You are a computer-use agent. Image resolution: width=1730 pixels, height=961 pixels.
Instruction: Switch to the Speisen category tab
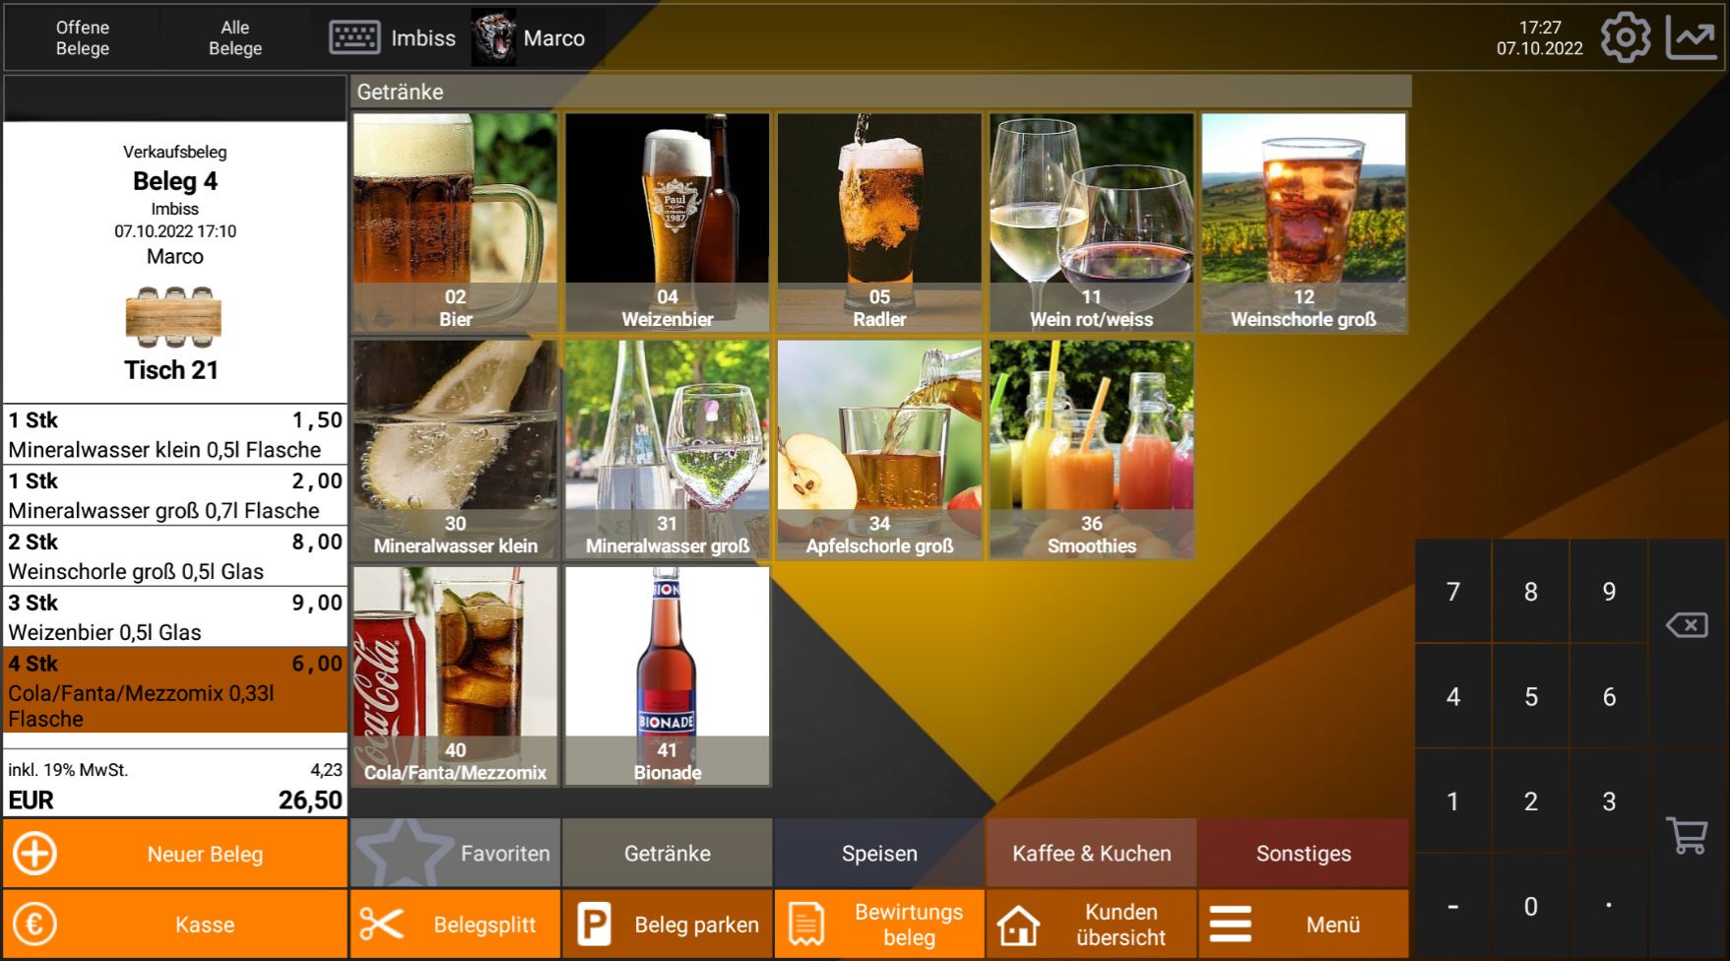(x=879, y=853)
